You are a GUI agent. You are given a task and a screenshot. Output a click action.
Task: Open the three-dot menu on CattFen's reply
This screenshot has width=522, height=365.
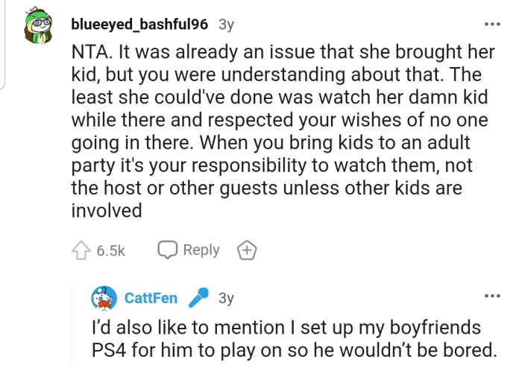492,296
